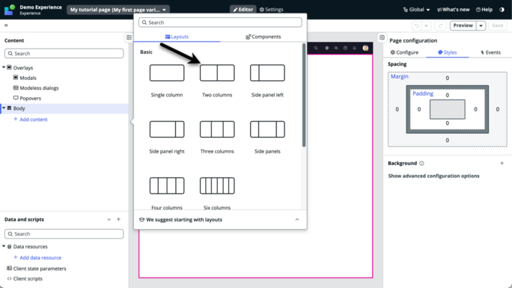Click the layout popup search field
The height and width of the screenshot is (288, 512).
tap(220, 22)
